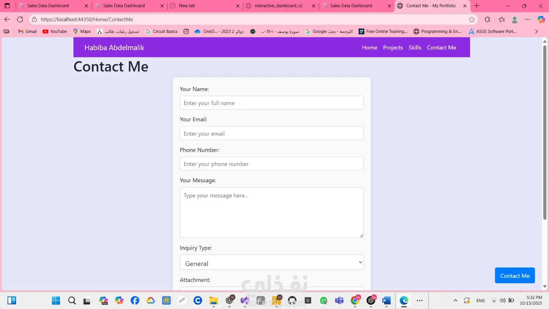Open the tab actions menu icon
Viewport: 549px width, 309px height.
pos(7,6)
